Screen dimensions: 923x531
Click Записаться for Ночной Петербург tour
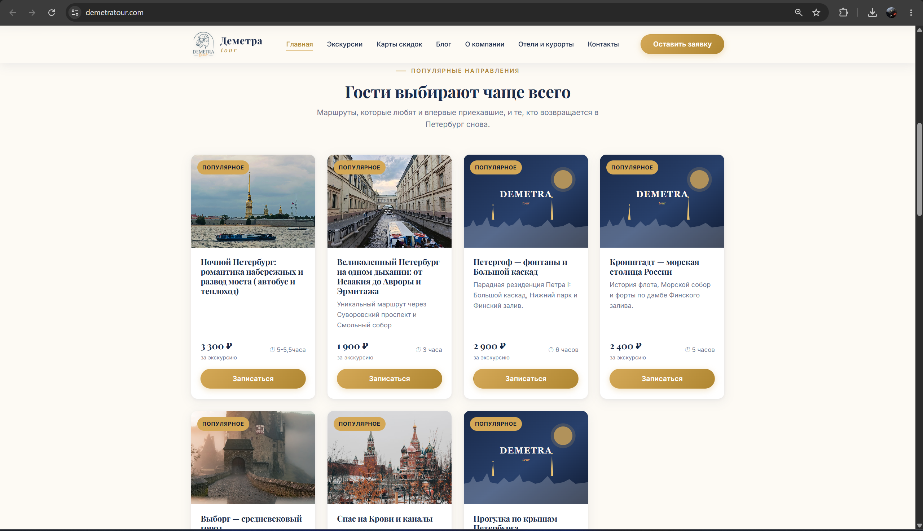pyautogui.click(x=253, y=379)
